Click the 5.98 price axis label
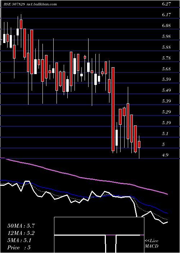This screenshot has width=180, height=253. (166, 37)
